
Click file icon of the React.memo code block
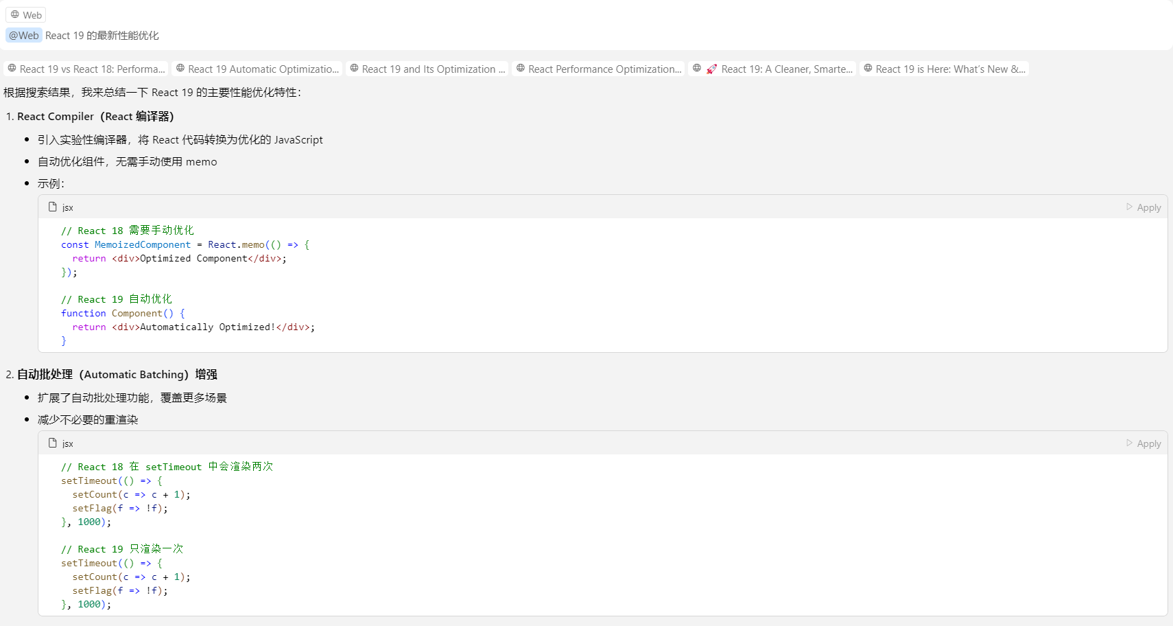pyautogui.click(x=53, y=207)
